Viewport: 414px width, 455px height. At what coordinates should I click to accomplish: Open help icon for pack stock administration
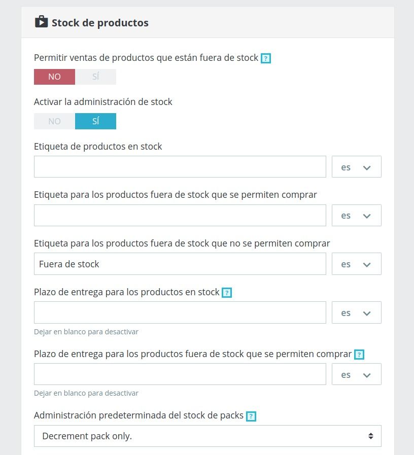tap(251, 416)
